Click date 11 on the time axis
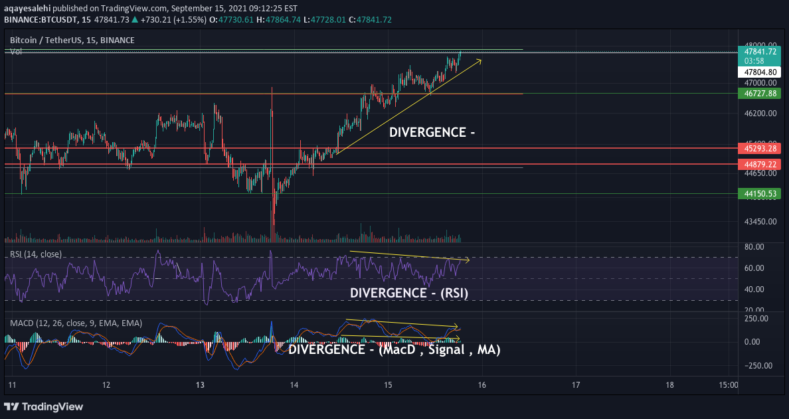Image resolution: width=789 pixels, height=419 pixels. pos(13,385)
